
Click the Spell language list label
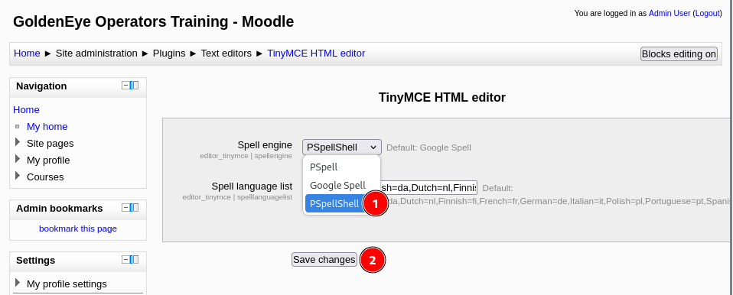point(252,186)
